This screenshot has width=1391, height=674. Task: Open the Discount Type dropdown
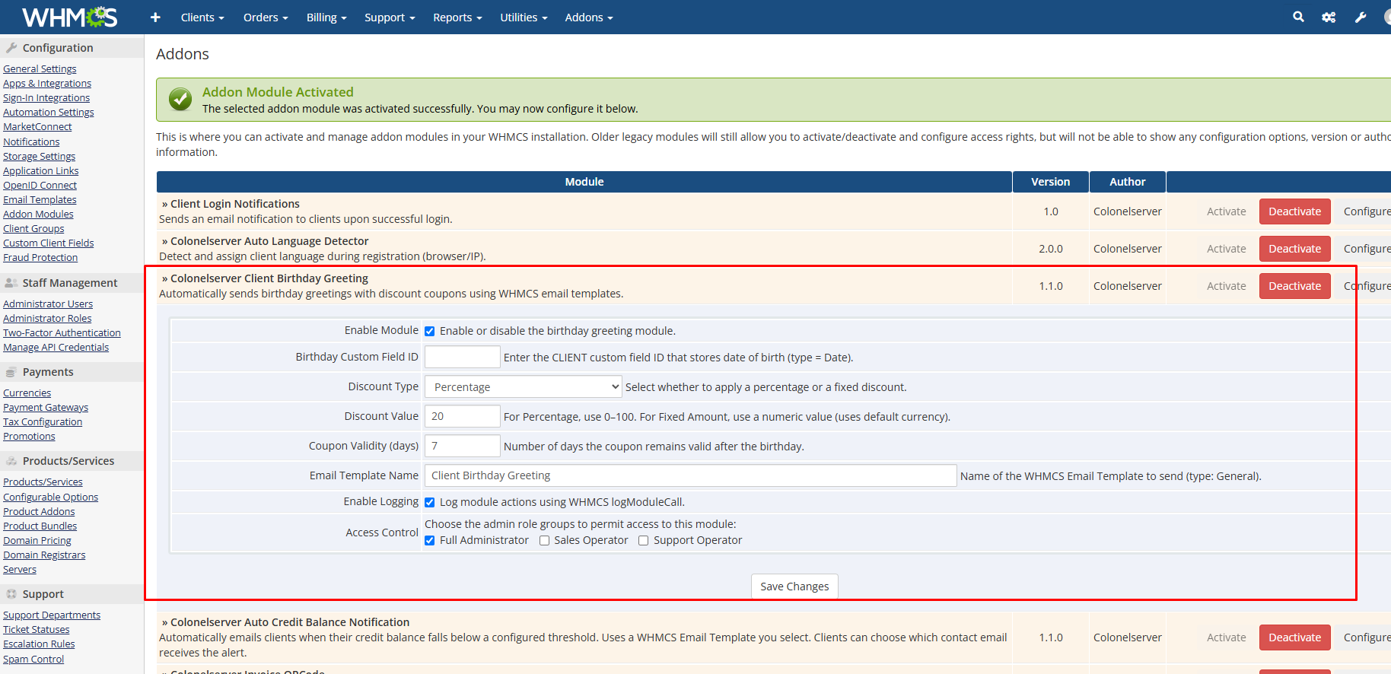point(523,387)
